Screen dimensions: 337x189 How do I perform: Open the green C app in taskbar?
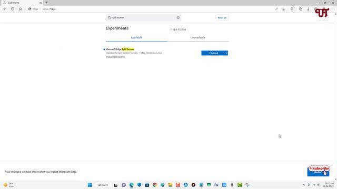pos(240,185)
